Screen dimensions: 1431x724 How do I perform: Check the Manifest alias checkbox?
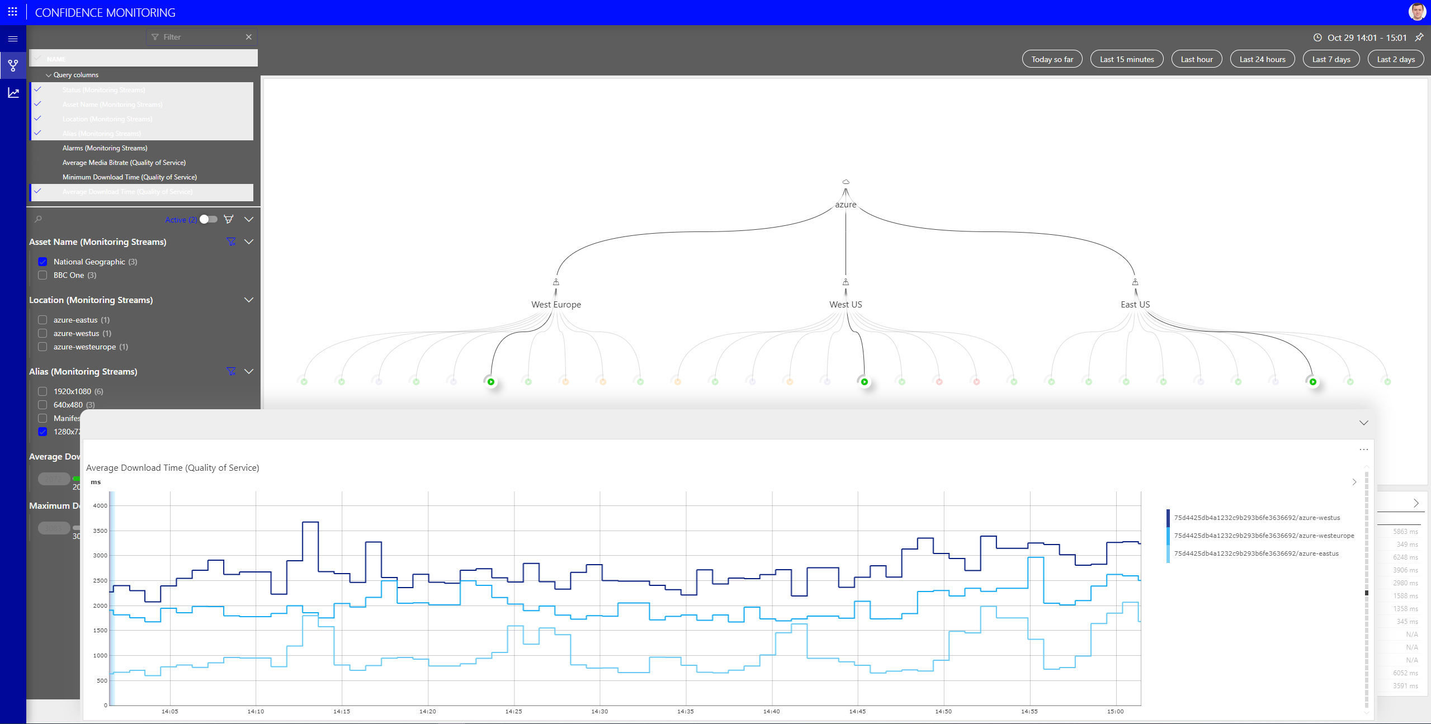pos(42,418)
